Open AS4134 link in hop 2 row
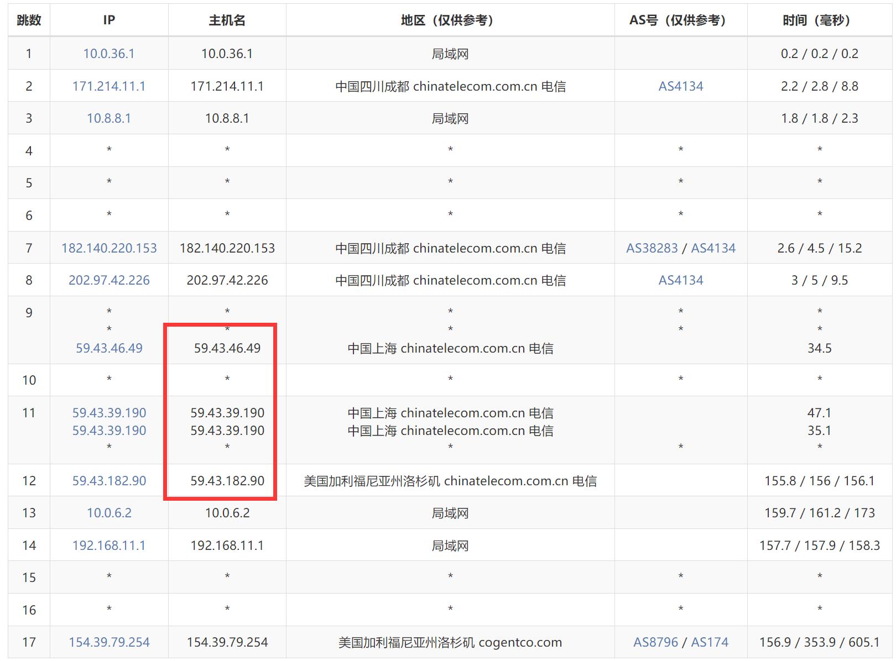 coord(681,86)
